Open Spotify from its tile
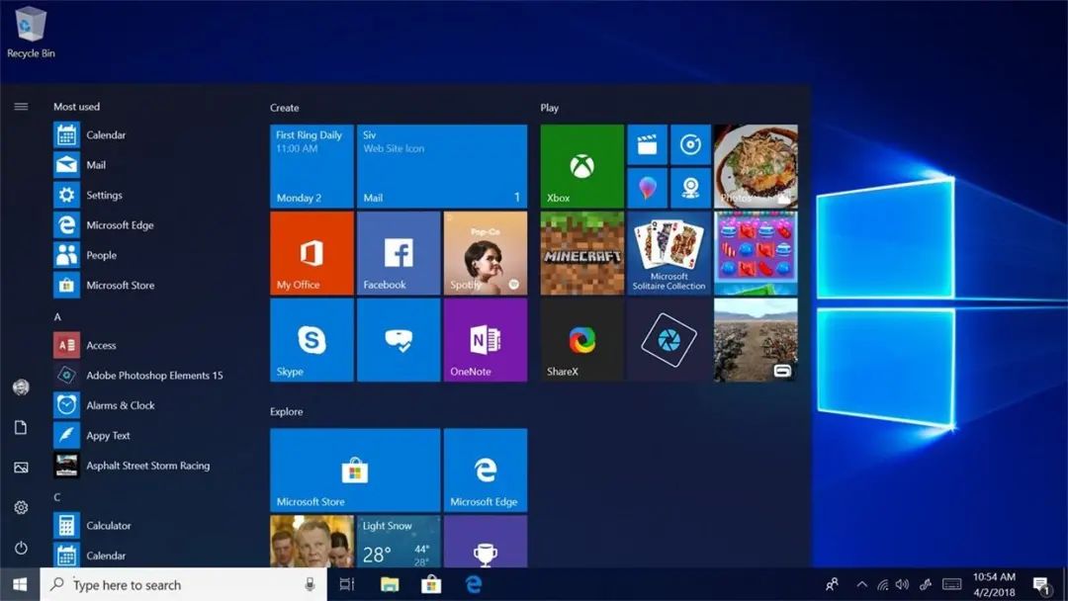This screenshot has width=1068, height=601. coord(486,253)
